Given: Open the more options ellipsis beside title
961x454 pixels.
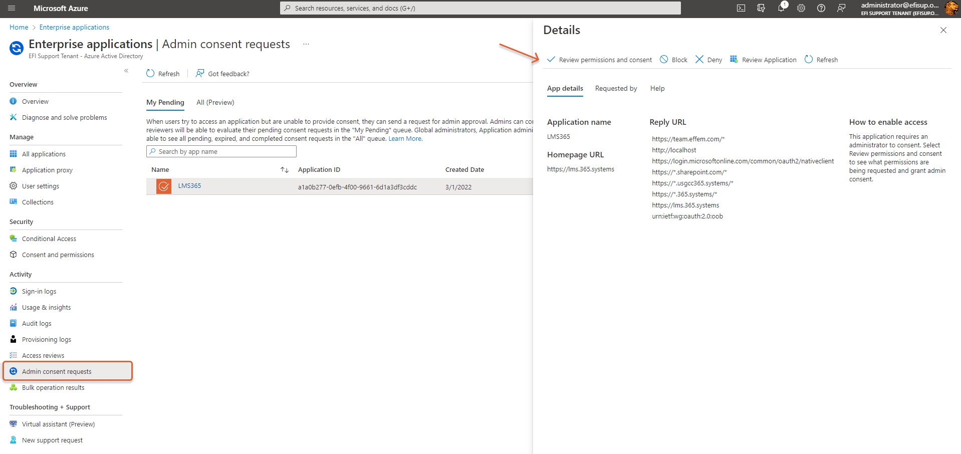Looking at the screenshot, I should tap(306, 44).
